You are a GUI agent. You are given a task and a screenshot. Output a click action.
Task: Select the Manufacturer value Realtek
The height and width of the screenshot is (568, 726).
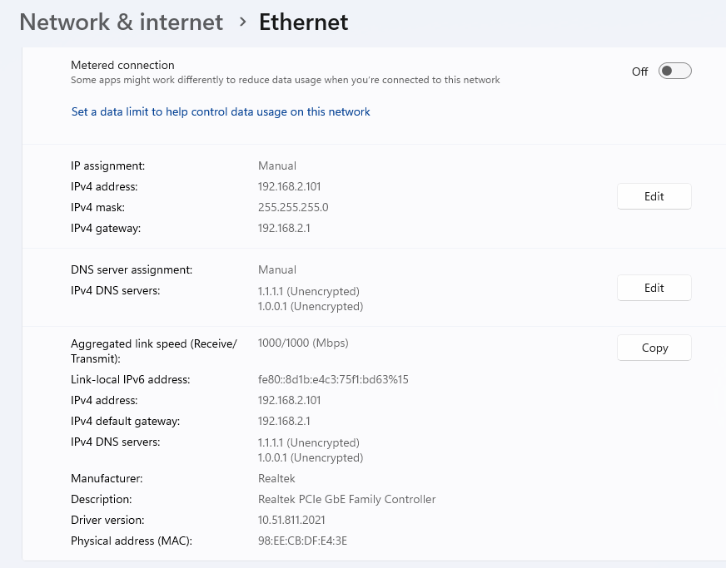tap(276, 478)
